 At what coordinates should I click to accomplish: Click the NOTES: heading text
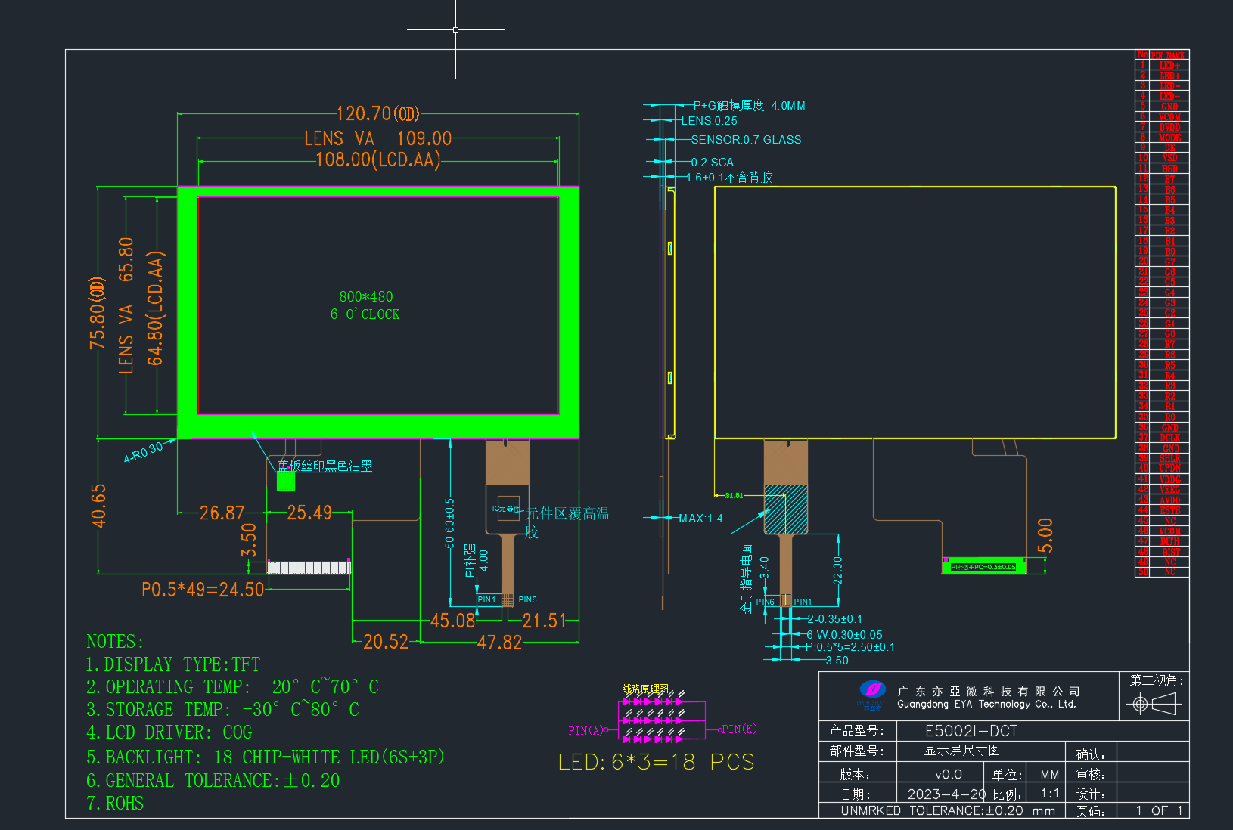(x=115, y=642)
